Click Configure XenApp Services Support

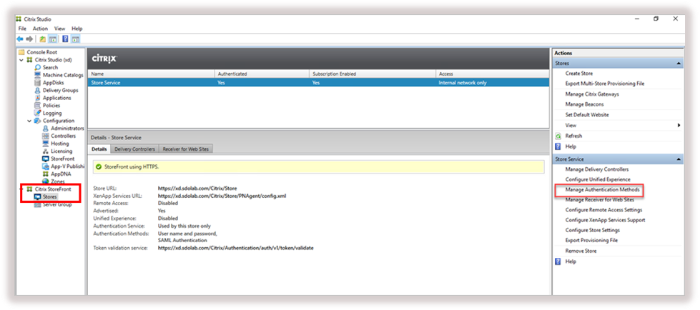[x=605, y=220]
